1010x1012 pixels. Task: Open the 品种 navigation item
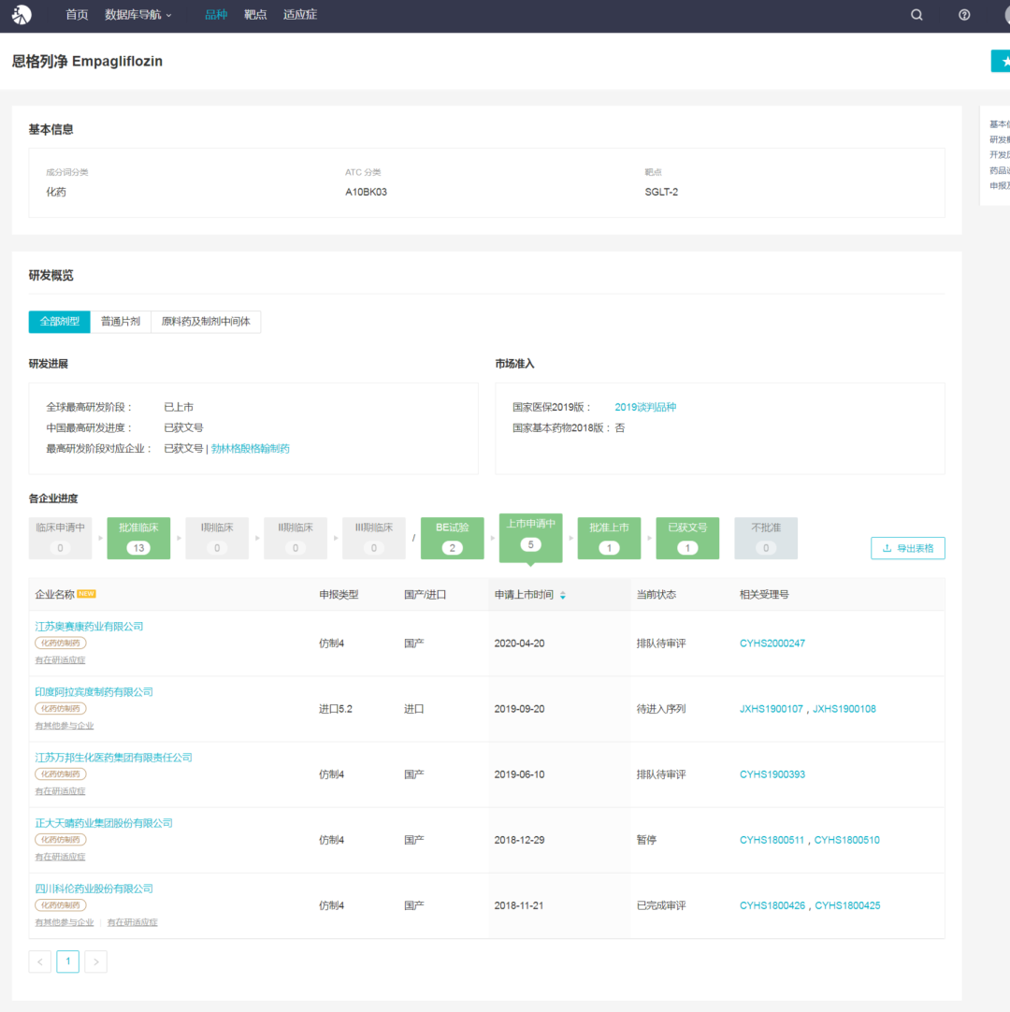(216, 15)
